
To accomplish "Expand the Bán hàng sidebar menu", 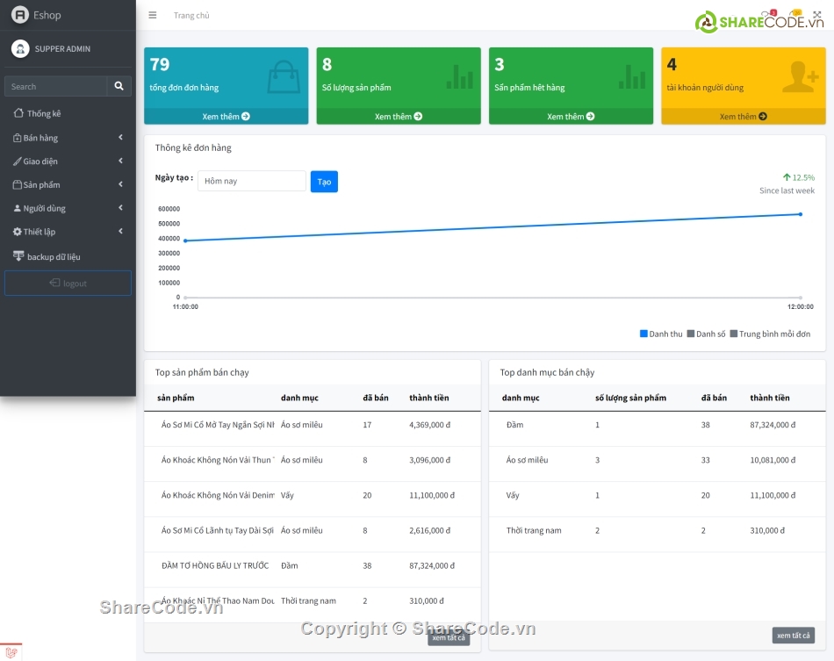I will pyautogui.click(x=67, y=138).
